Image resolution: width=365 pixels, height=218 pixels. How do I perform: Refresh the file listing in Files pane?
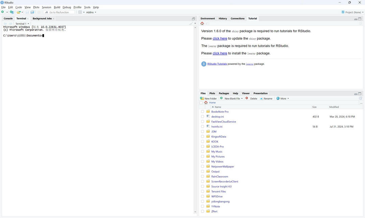[360, 98]
